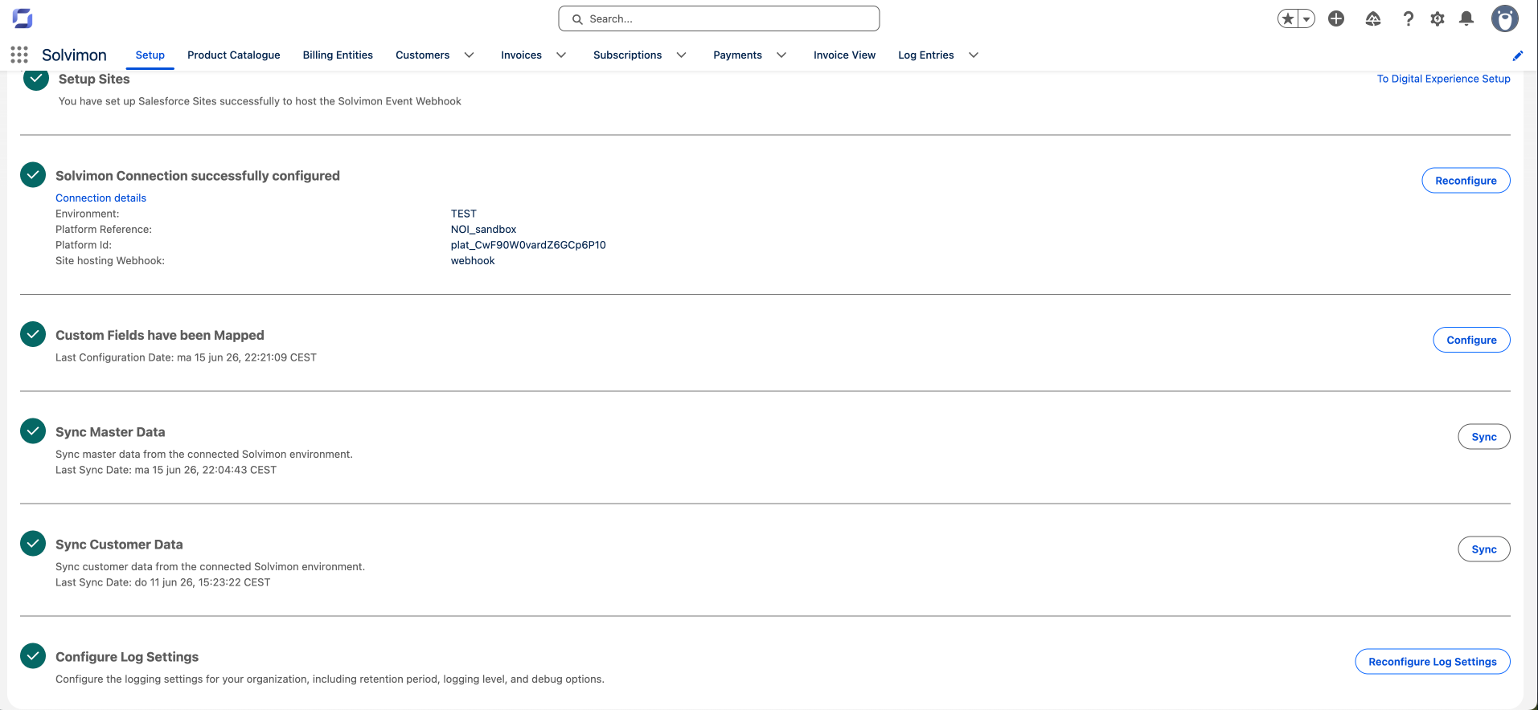Select the Platform Id value plat_CwF90W0vardZ6GCp6P10
Screen dimensions: 1538x710
pos(528,245)
